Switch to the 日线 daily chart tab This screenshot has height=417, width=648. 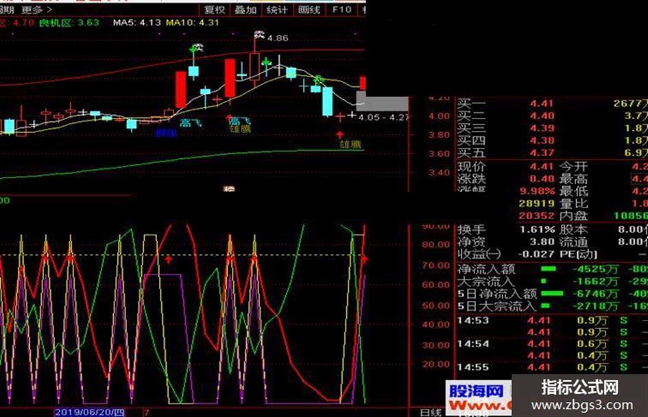pos(431,412)
